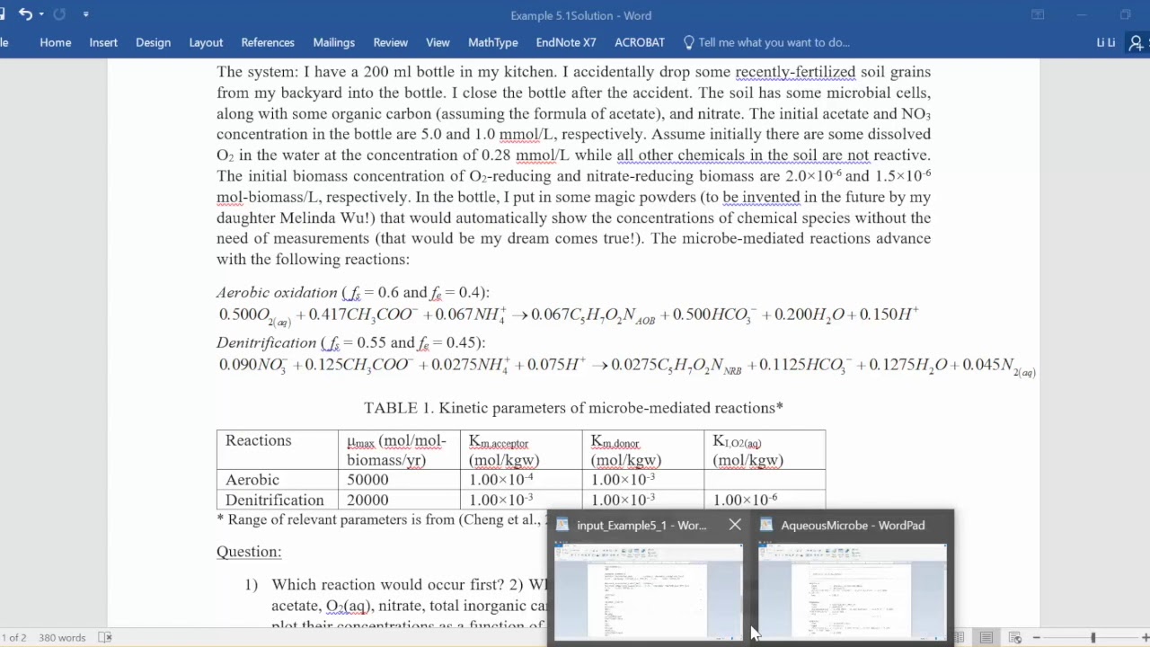
Task: Open the page count '1 of 2' navigation
Action: click(13, 637)
